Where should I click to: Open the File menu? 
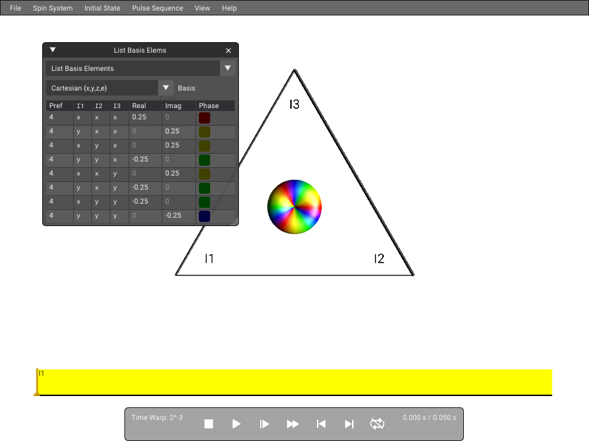[15, 8]
